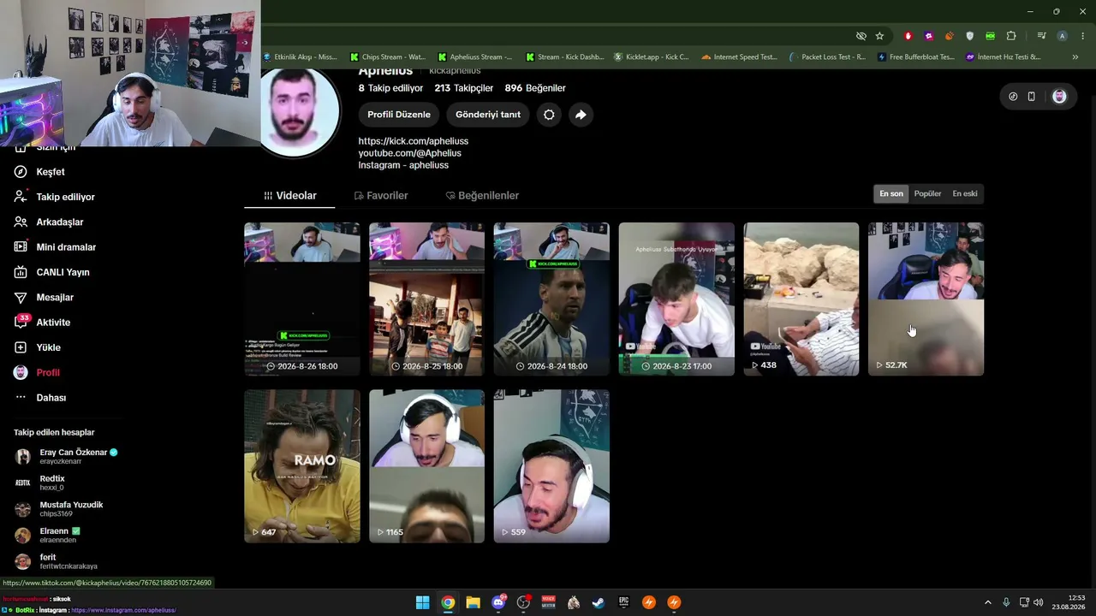Image resolution: width=1096 pixels, height=616 pixels.
Task: Open Mustafa Yuzudik's followed account
Action: point(58,509)
